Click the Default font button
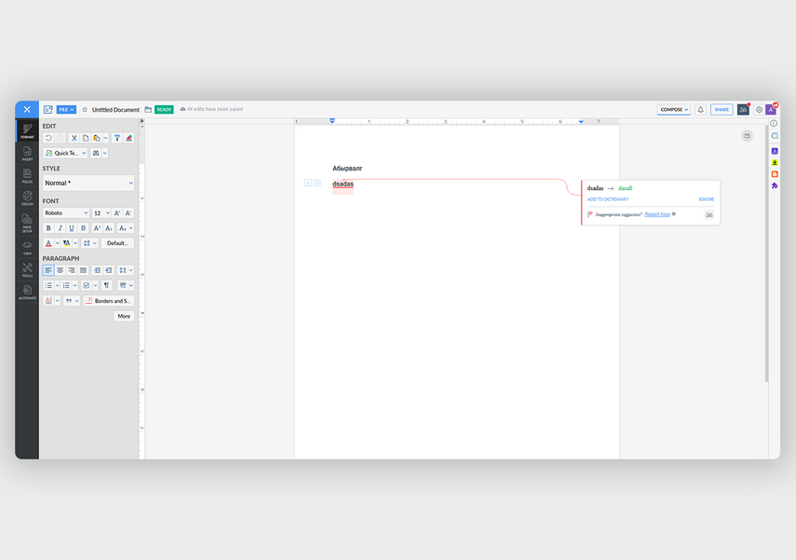796x560 pixels. tap(117, 243)
